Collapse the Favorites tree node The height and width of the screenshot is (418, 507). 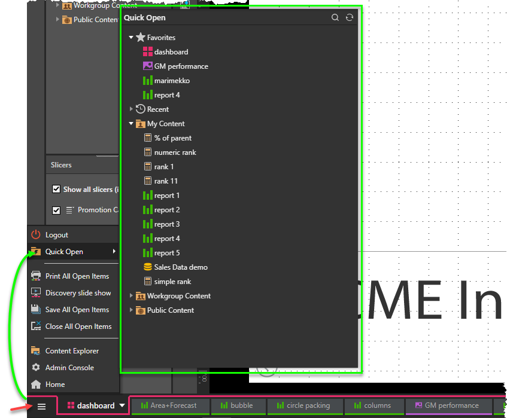(x=132, y=38)
